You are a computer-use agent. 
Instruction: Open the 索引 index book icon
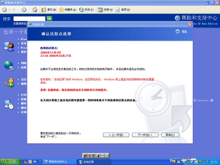point(44,10)
